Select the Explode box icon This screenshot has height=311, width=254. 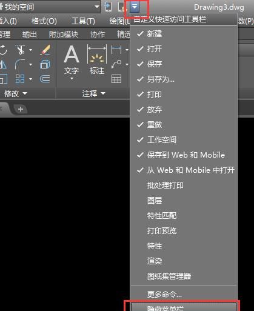coord(45,64)
